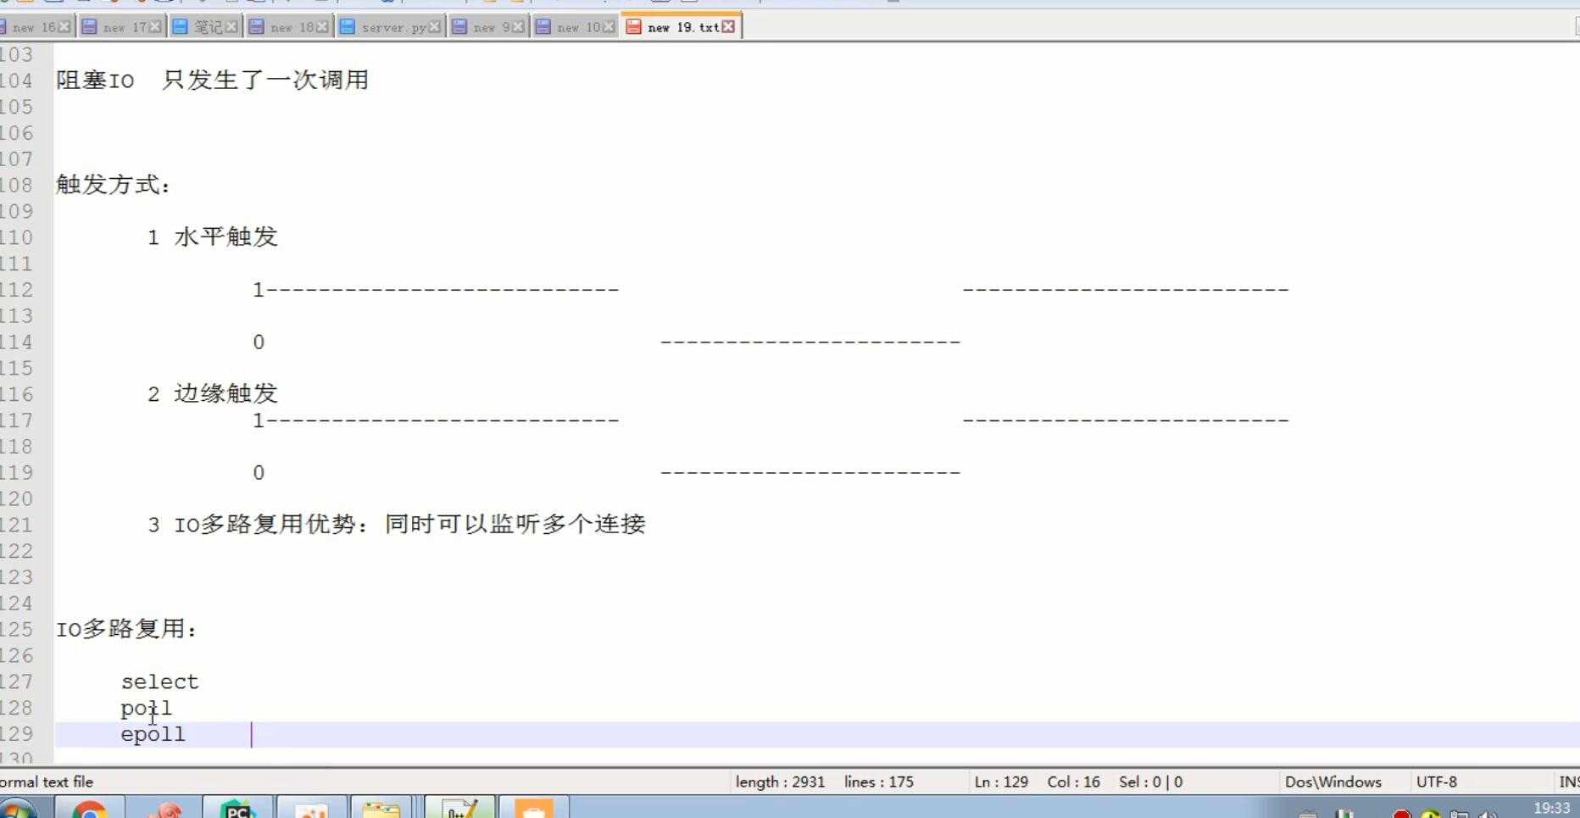Close the new 19.txt tab
Viewport: 1580px width, 818px height.
click(728, 27)
